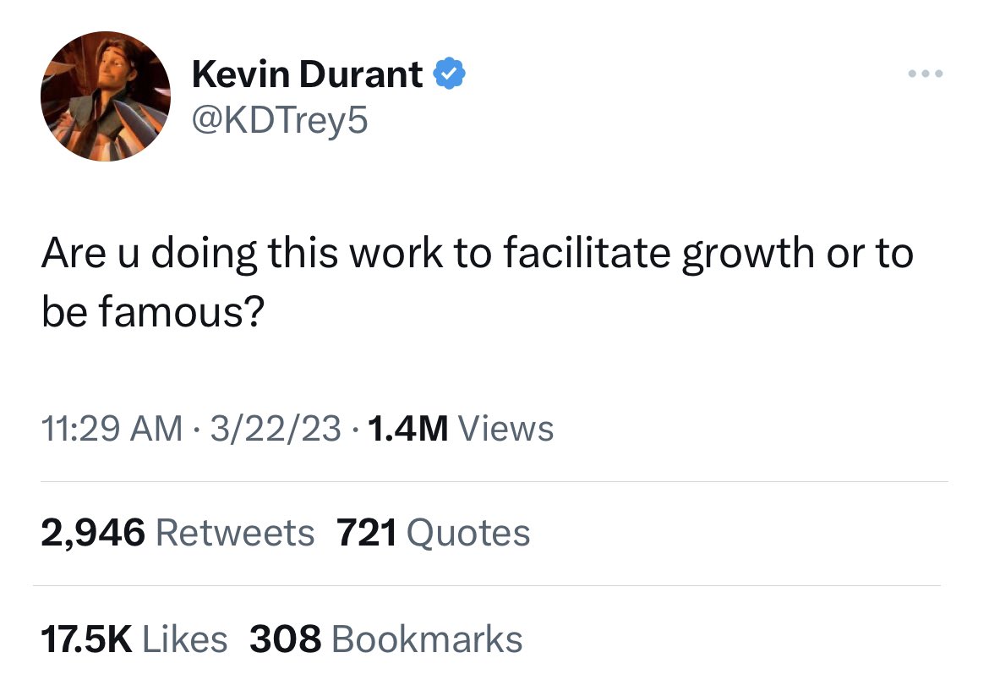989x680 pixels.
Task: Click the 308 bookmarks number
Action: (x=286, y=639)
